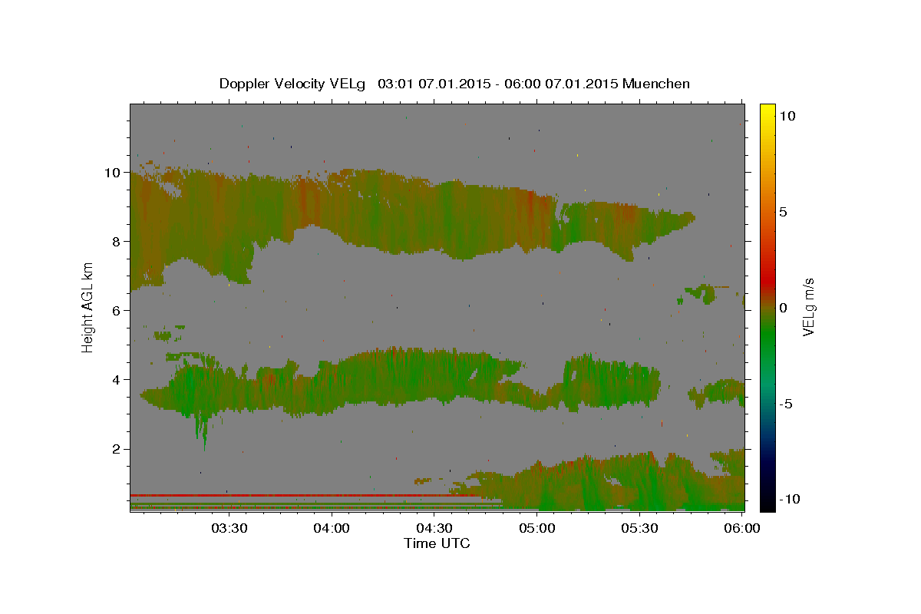
Task: Click the colorbar value 5 label
Action: 784,212
